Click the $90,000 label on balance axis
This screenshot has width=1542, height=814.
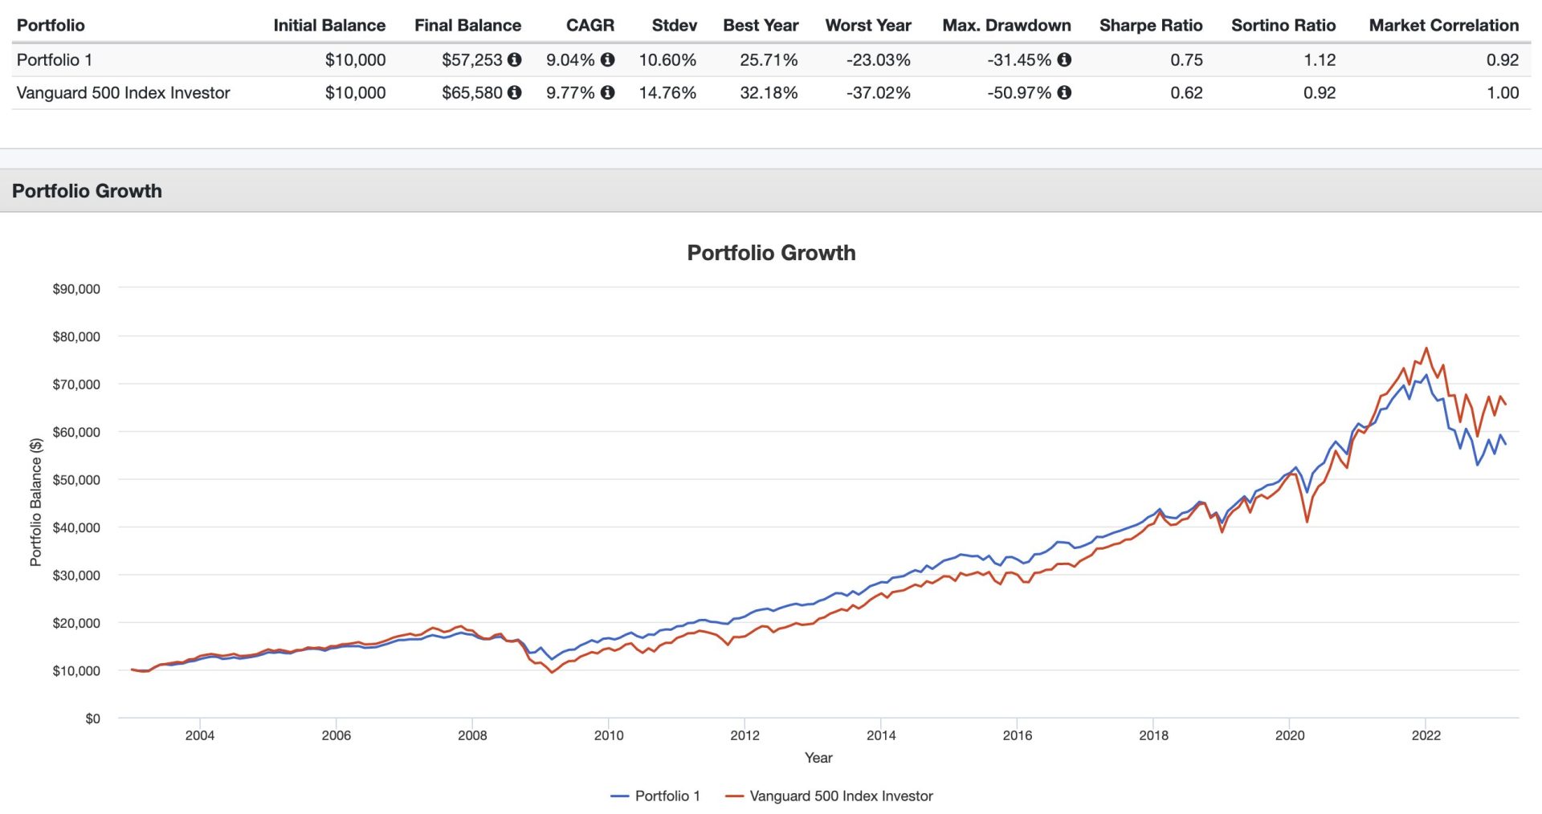76,289
